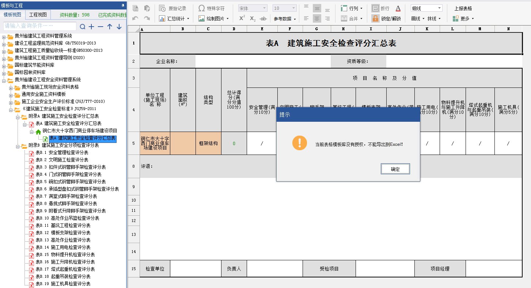The height and width of the screenshot is (288, 531).
Task: Toggle 折行 text wrap
Action: pos(380,8)
